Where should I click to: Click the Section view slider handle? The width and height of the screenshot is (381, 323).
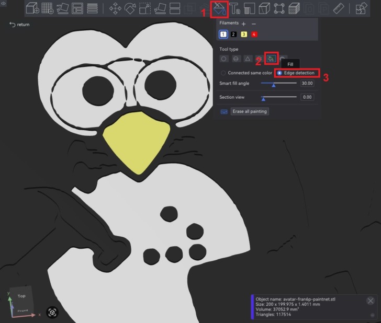(263, 99)
